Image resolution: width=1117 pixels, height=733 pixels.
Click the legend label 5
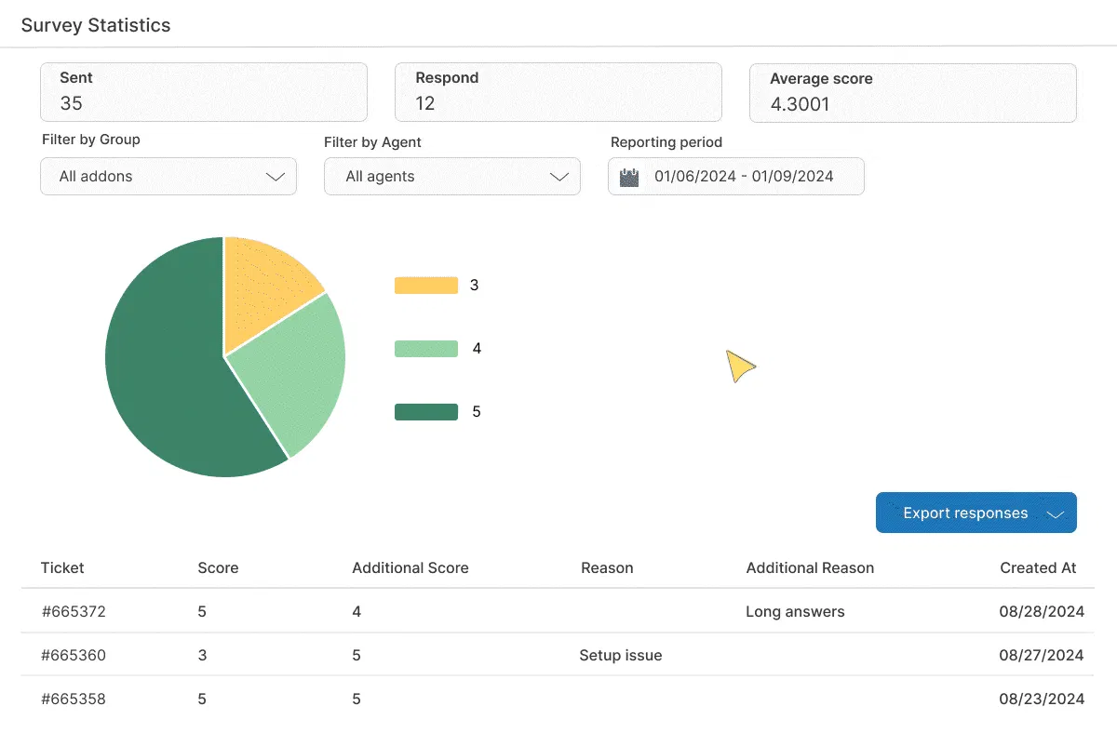[477, 412]
